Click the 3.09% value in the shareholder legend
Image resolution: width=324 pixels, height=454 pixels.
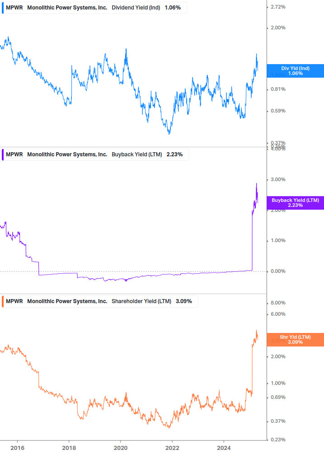[x=184, y=301]
